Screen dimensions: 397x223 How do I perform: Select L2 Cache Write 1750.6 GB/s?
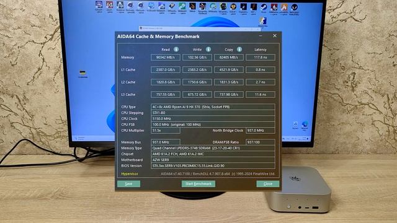(197, 82)
